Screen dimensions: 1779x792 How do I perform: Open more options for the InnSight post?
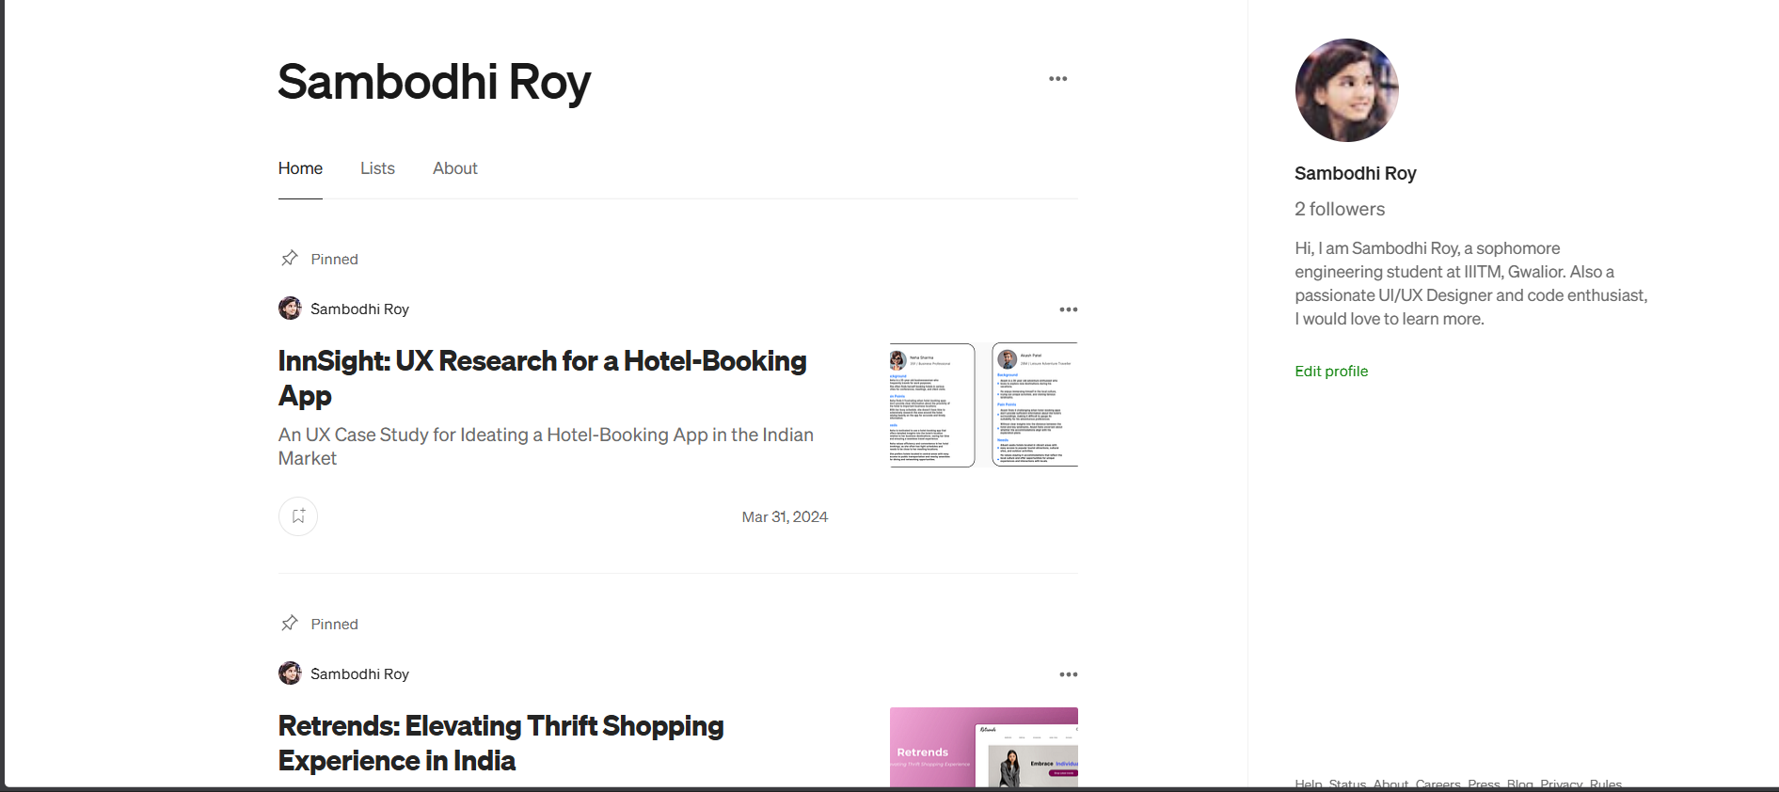1068,309
